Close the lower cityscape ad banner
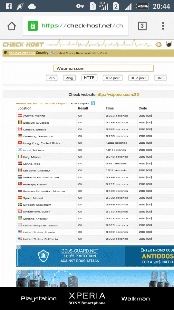This screenshot has width=174, height=310. coord(18,272)
